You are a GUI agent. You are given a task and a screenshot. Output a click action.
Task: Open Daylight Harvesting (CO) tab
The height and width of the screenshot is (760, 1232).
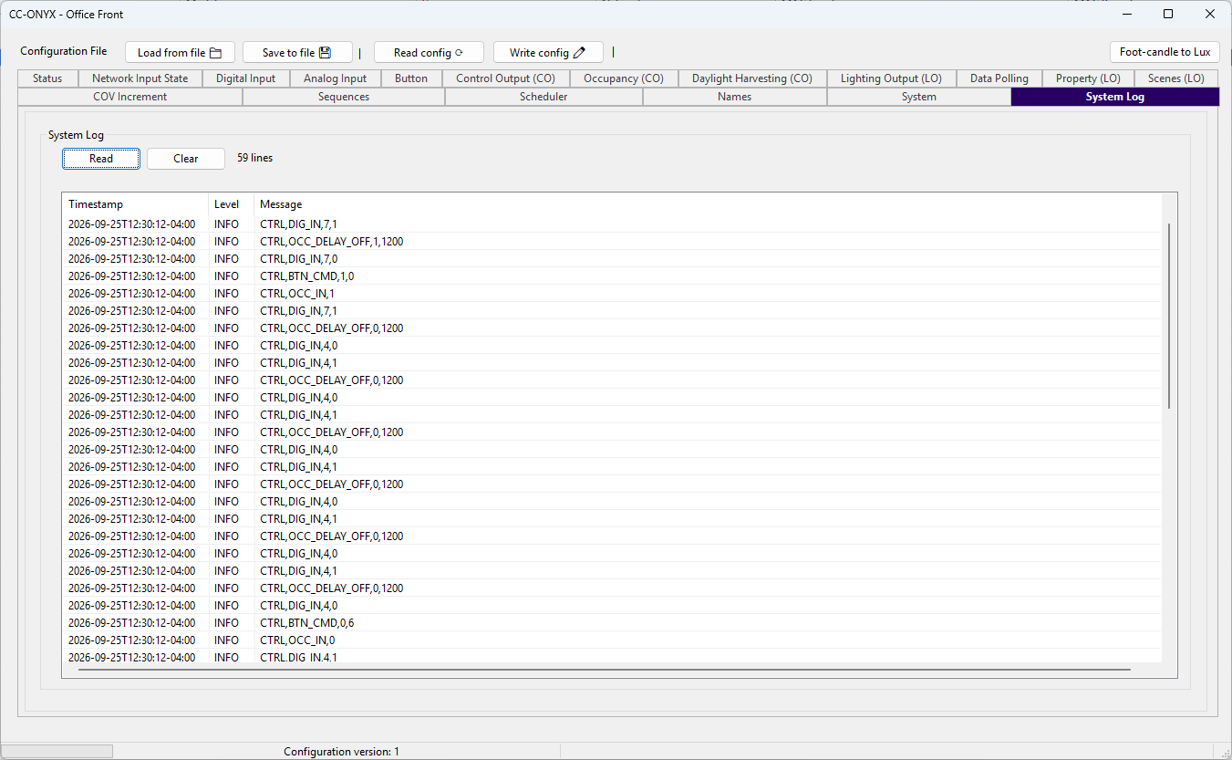752,78
